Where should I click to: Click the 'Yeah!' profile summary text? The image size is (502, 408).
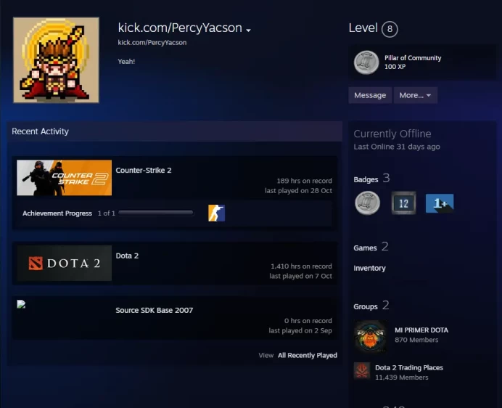click(x=126, y=62)
